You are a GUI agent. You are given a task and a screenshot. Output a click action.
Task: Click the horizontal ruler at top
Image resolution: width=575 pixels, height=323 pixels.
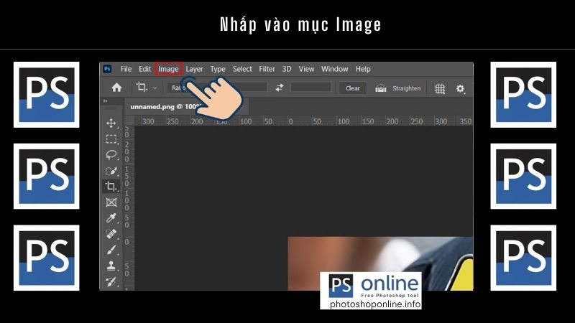[x=303, y=121]
